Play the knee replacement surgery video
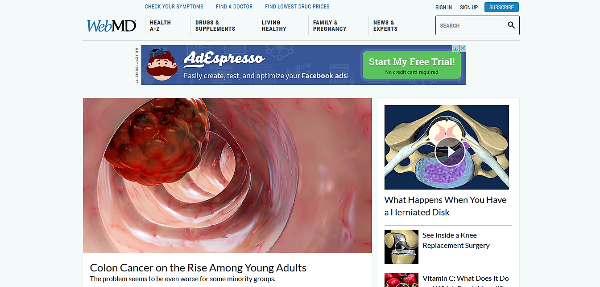The height and width of the screenshot is (287, 600). [x=401, y=247]
